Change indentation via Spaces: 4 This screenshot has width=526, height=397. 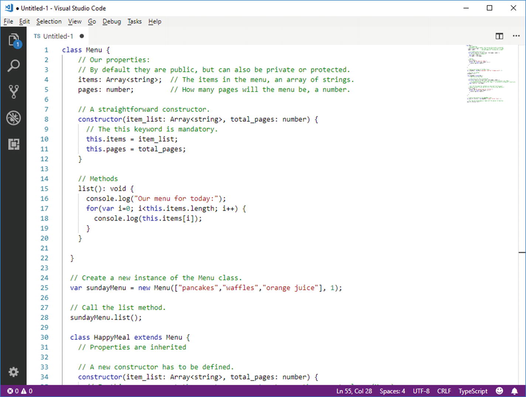pos(392,391)
